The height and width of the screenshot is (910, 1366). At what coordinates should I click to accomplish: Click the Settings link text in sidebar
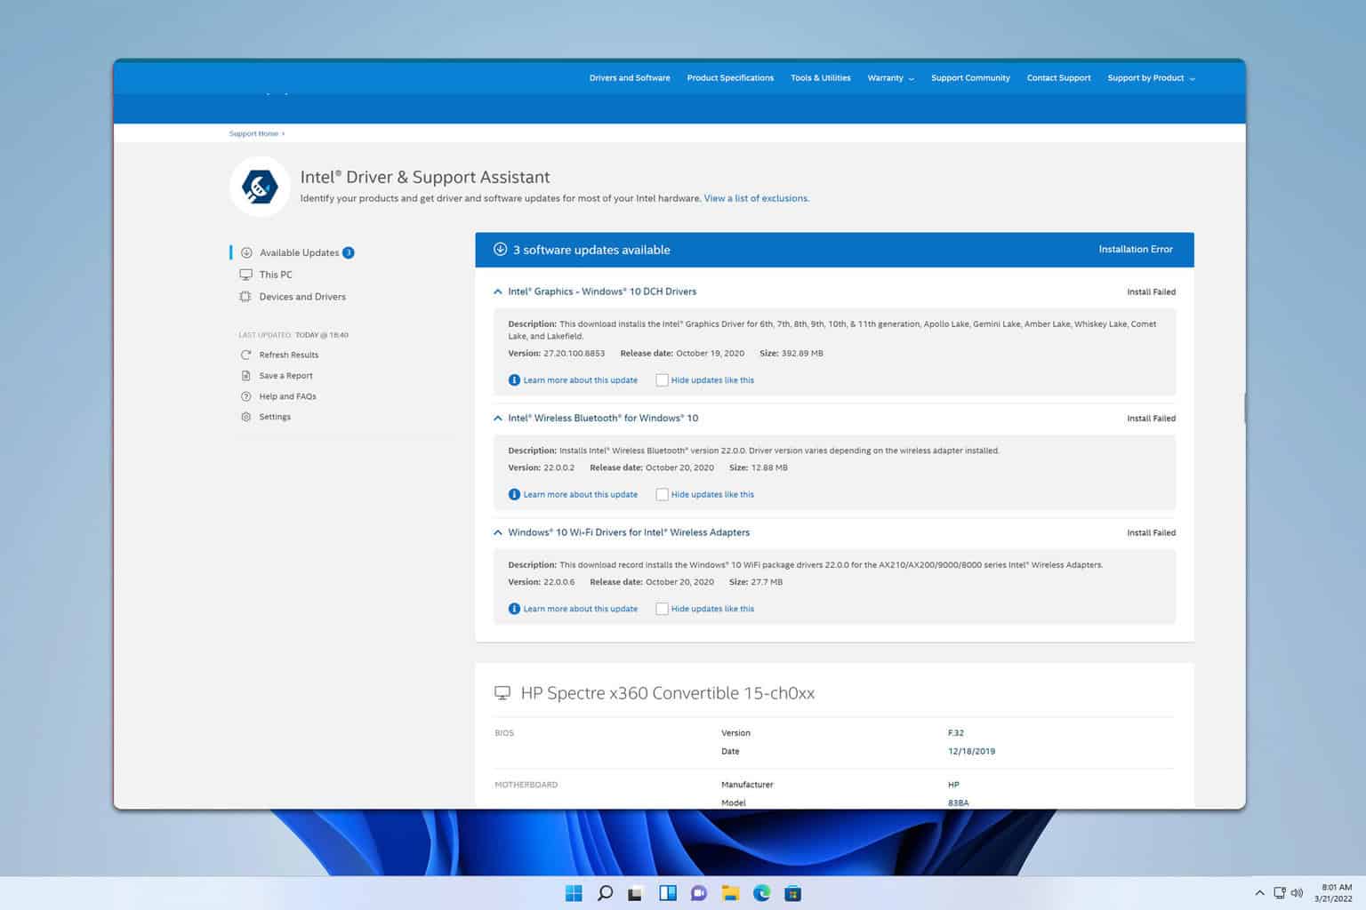[275, 417]
